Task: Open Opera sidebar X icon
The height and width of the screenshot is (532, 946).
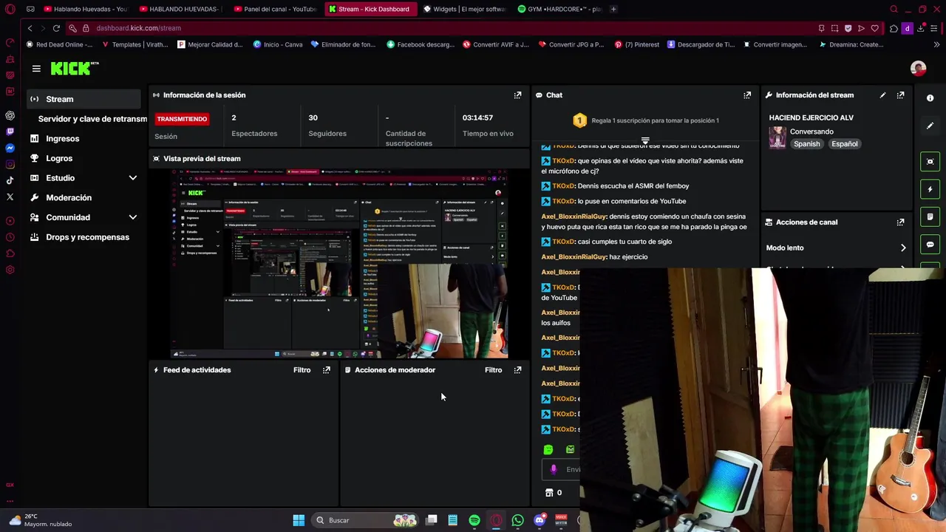Action: pyautogui.click(x=10, y=197)
